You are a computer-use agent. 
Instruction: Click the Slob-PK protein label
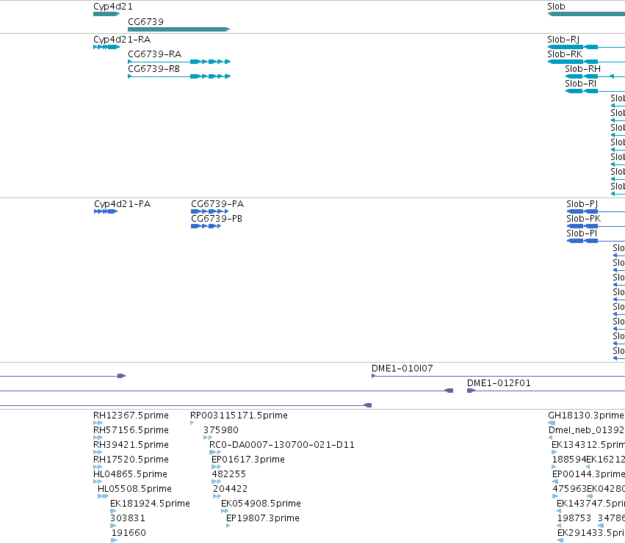[584, 219]
